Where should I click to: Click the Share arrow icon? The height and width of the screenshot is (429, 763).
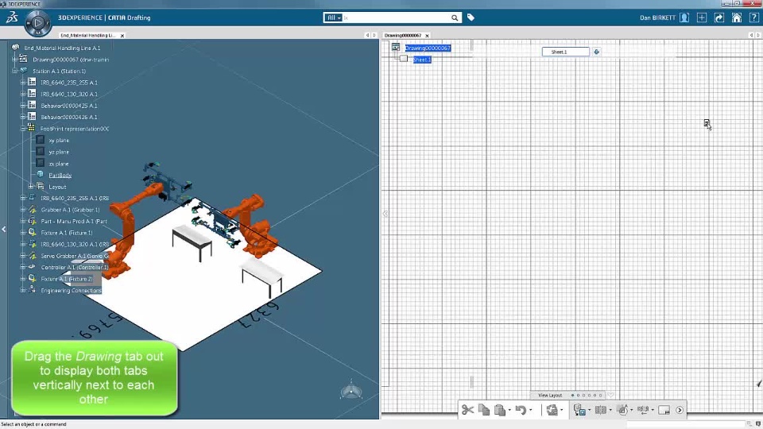[x=719, y=17]
